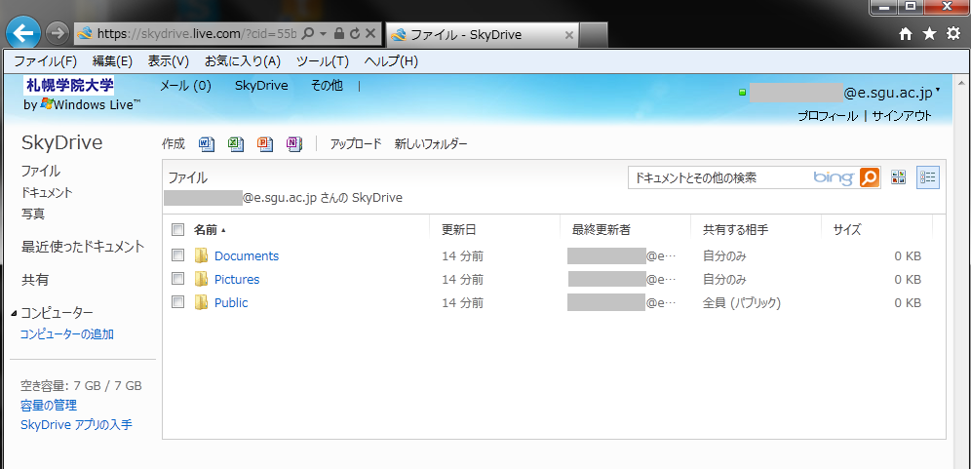Sort by サイズ column header
Screen dimensions: 971x469
[846, 230]
